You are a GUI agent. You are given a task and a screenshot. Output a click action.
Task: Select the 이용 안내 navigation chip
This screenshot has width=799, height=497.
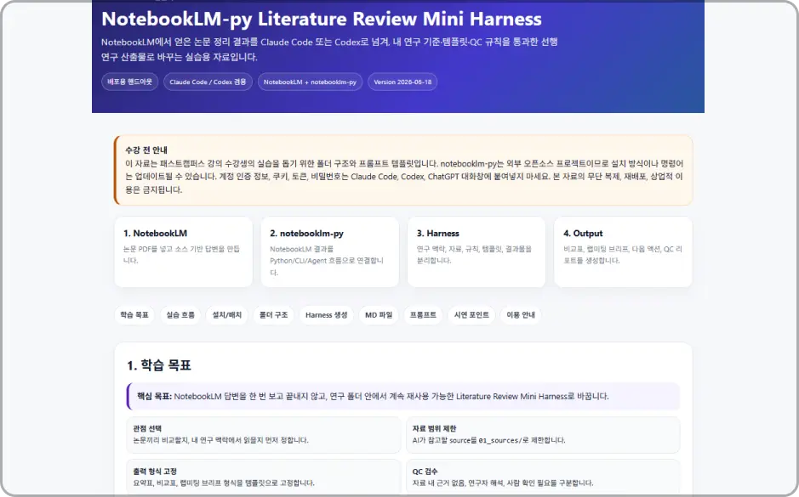pos(521,315)
